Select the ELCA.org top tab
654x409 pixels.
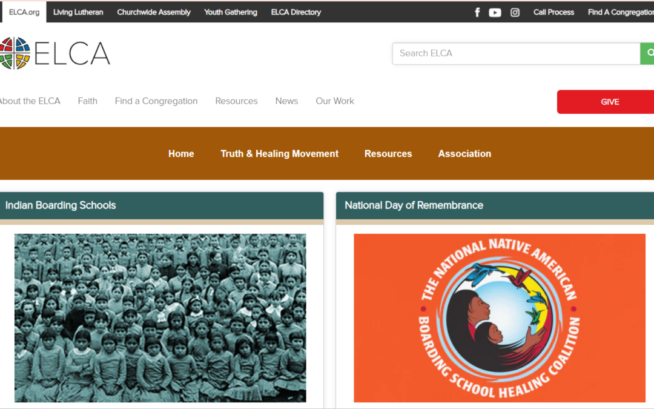[24, 12]
